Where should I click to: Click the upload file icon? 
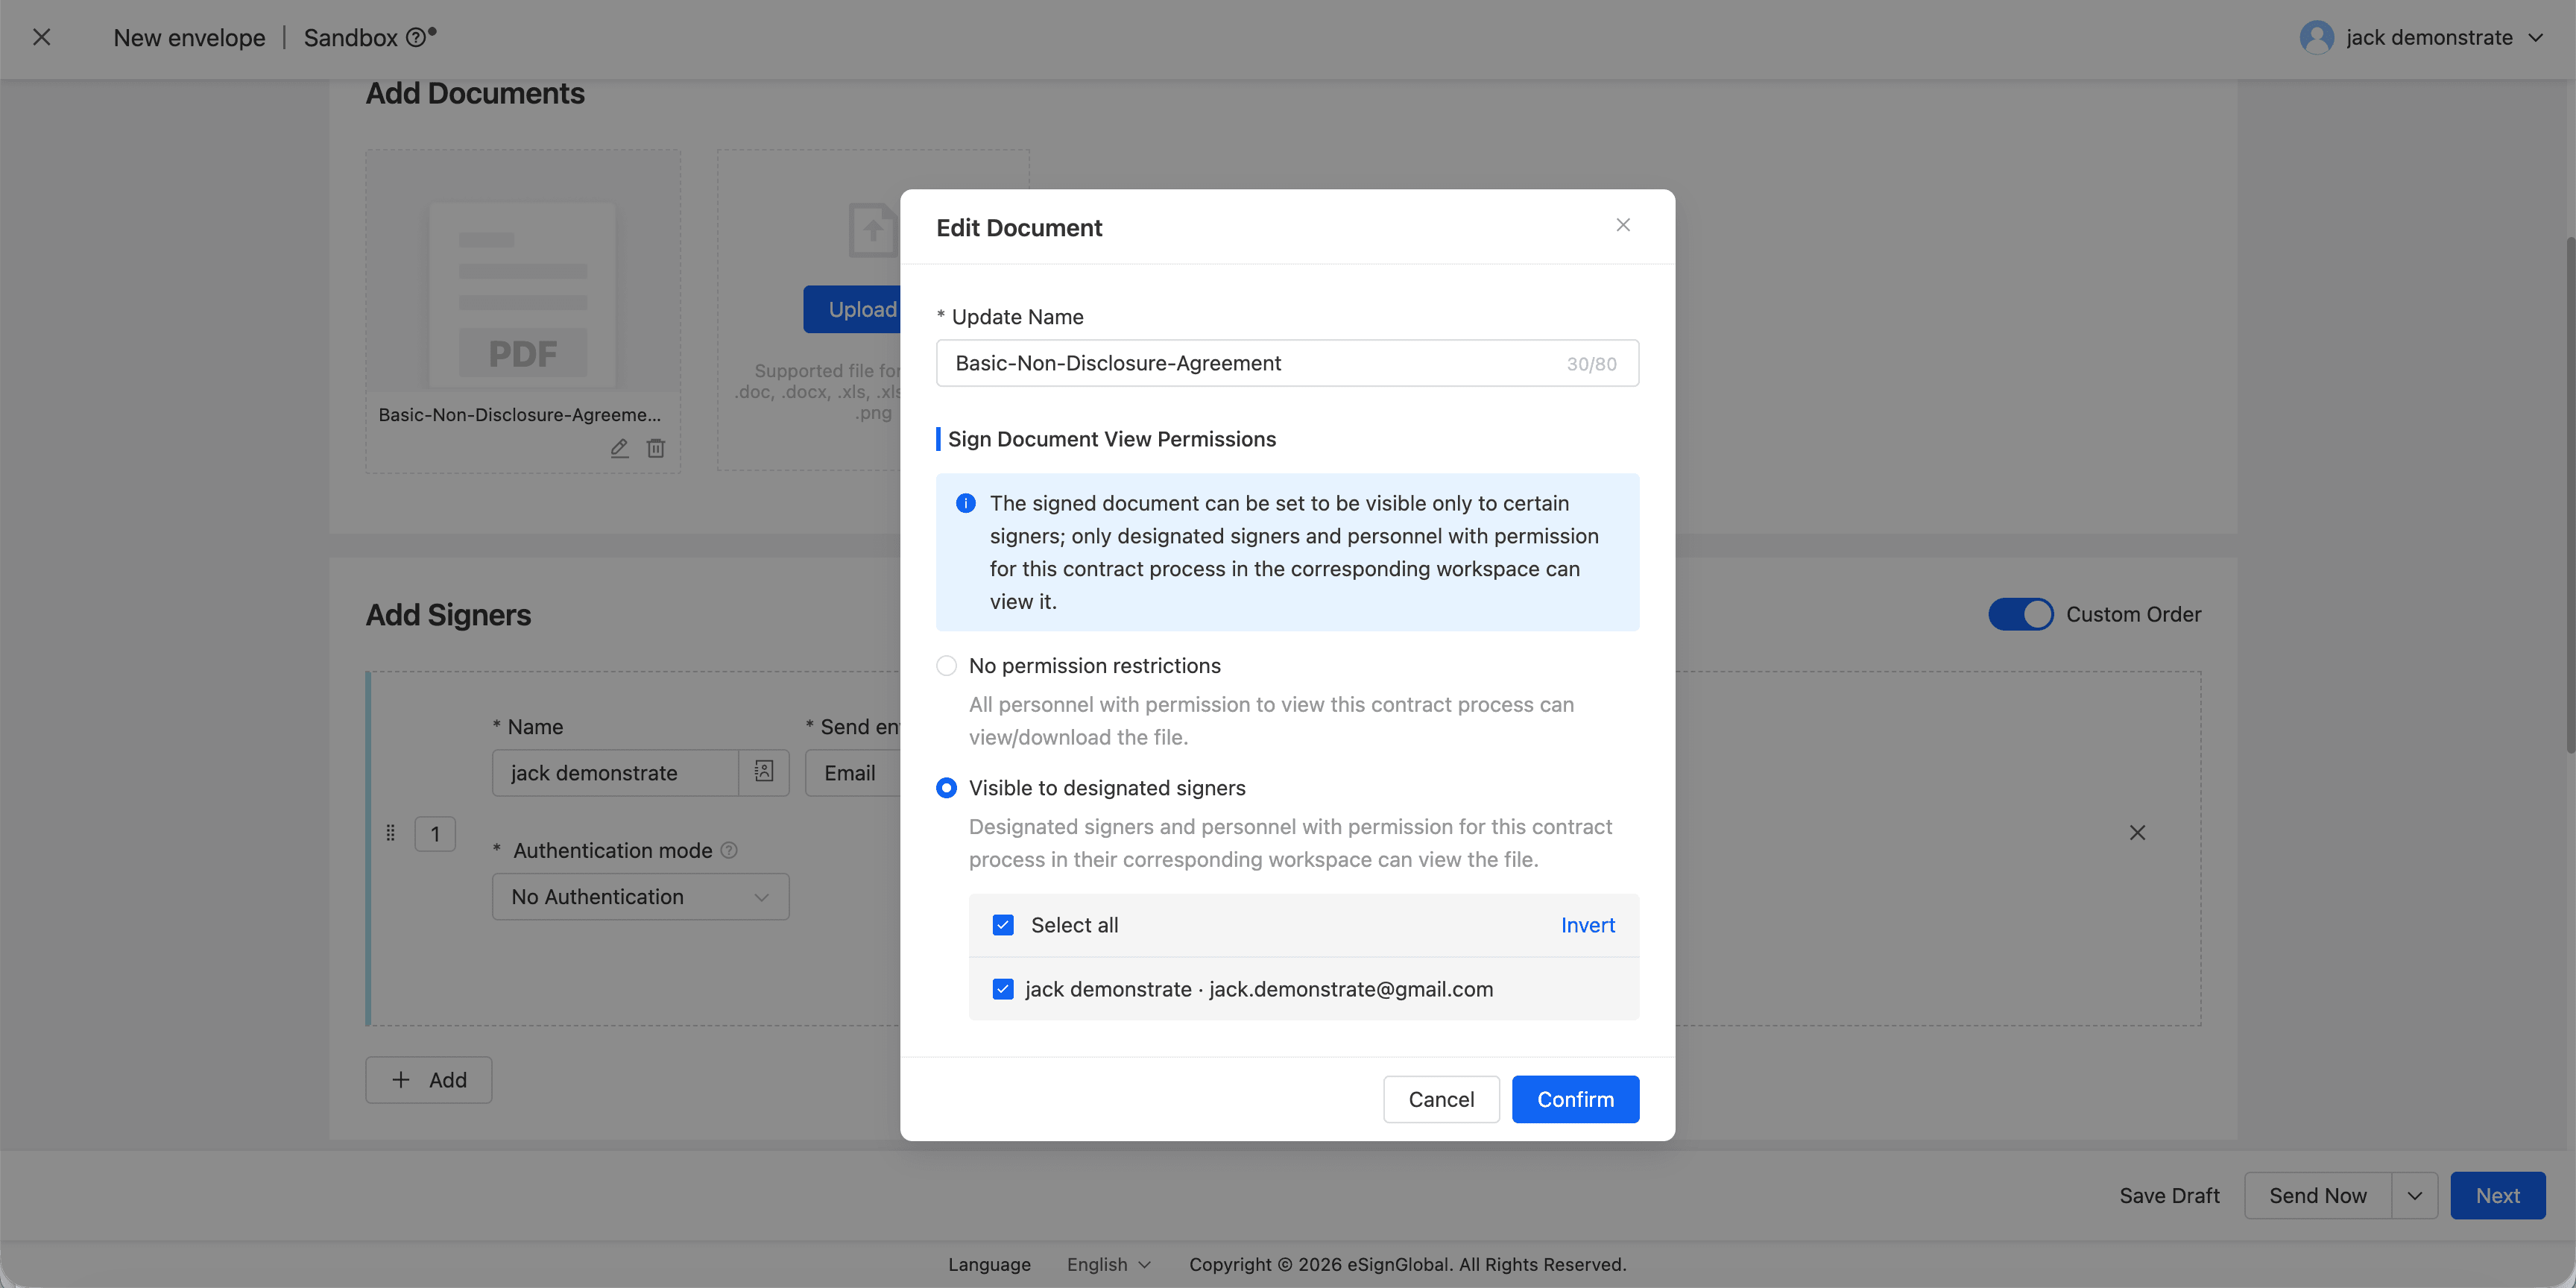pyautogui.click(x=872, y=230)
